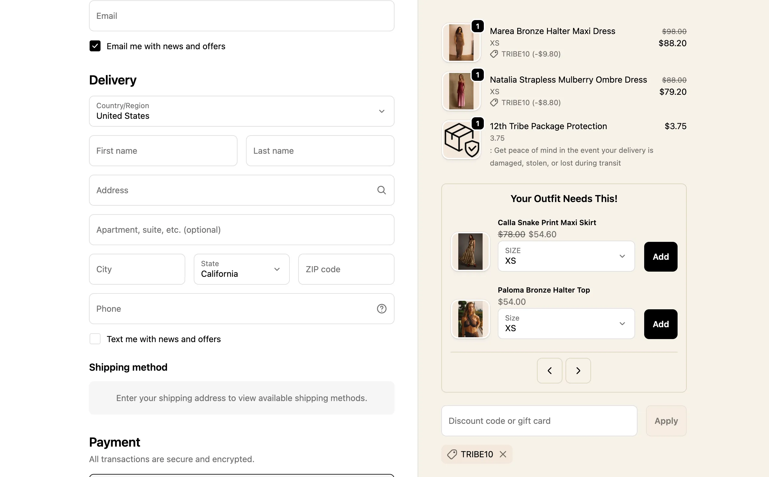Screen dimensions: 769x477
Task: Click the Apply discount button
Action: click(x=666, y=421)
